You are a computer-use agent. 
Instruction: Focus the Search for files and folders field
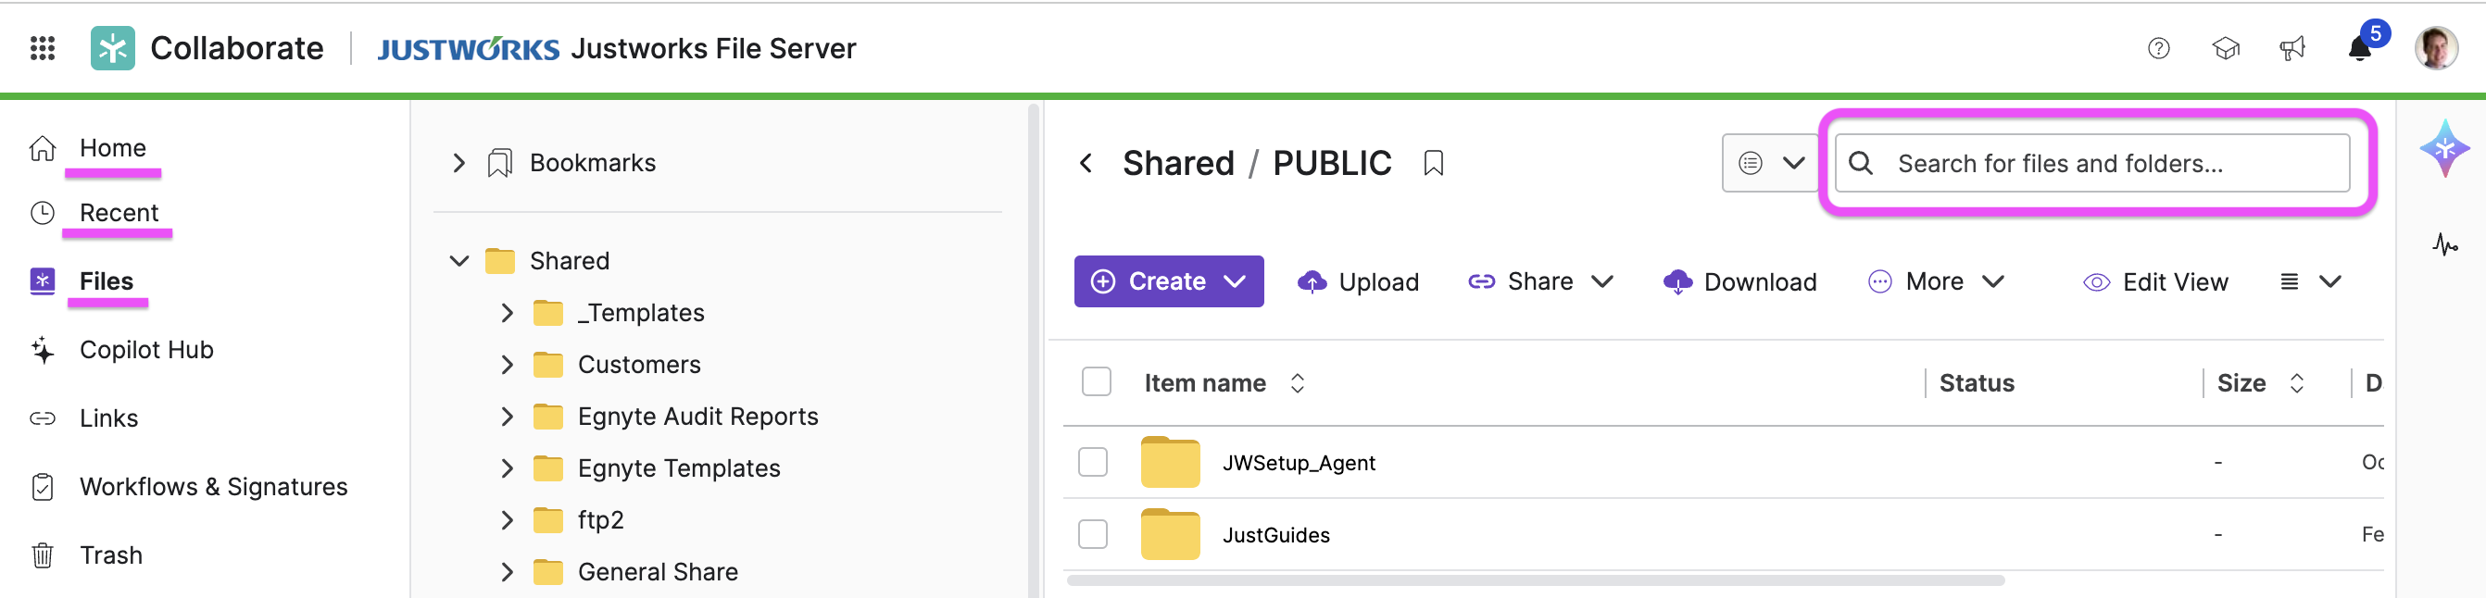coord(2091,163)
